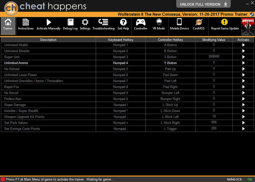Activate Perfect Aim cheat arrow

click(243, 99)
